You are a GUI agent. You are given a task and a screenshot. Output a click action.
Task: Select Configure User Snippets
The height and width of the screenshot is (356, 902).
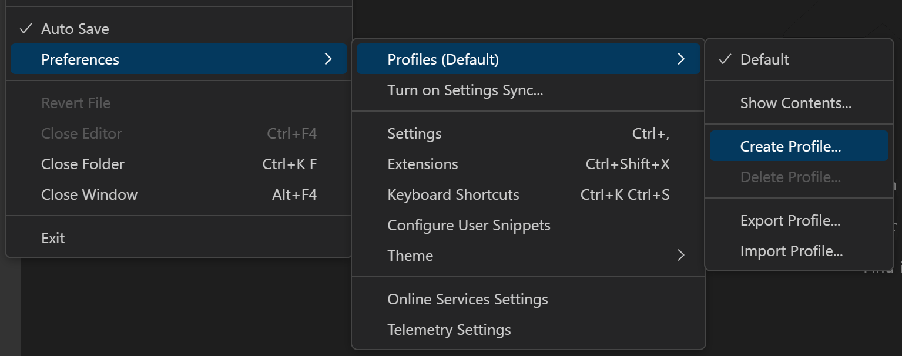pos(468,225)
